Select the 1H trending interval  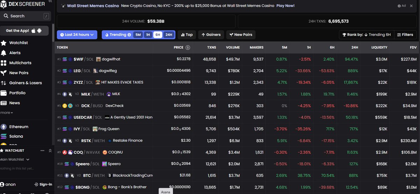pyautogui.click(x=148, y=35)
